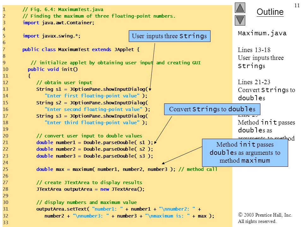Image resolution: width=303 pixels, height=227 pixels.
Task: Click the "Enter first floating-point value" string
Action: coord(92,96)
